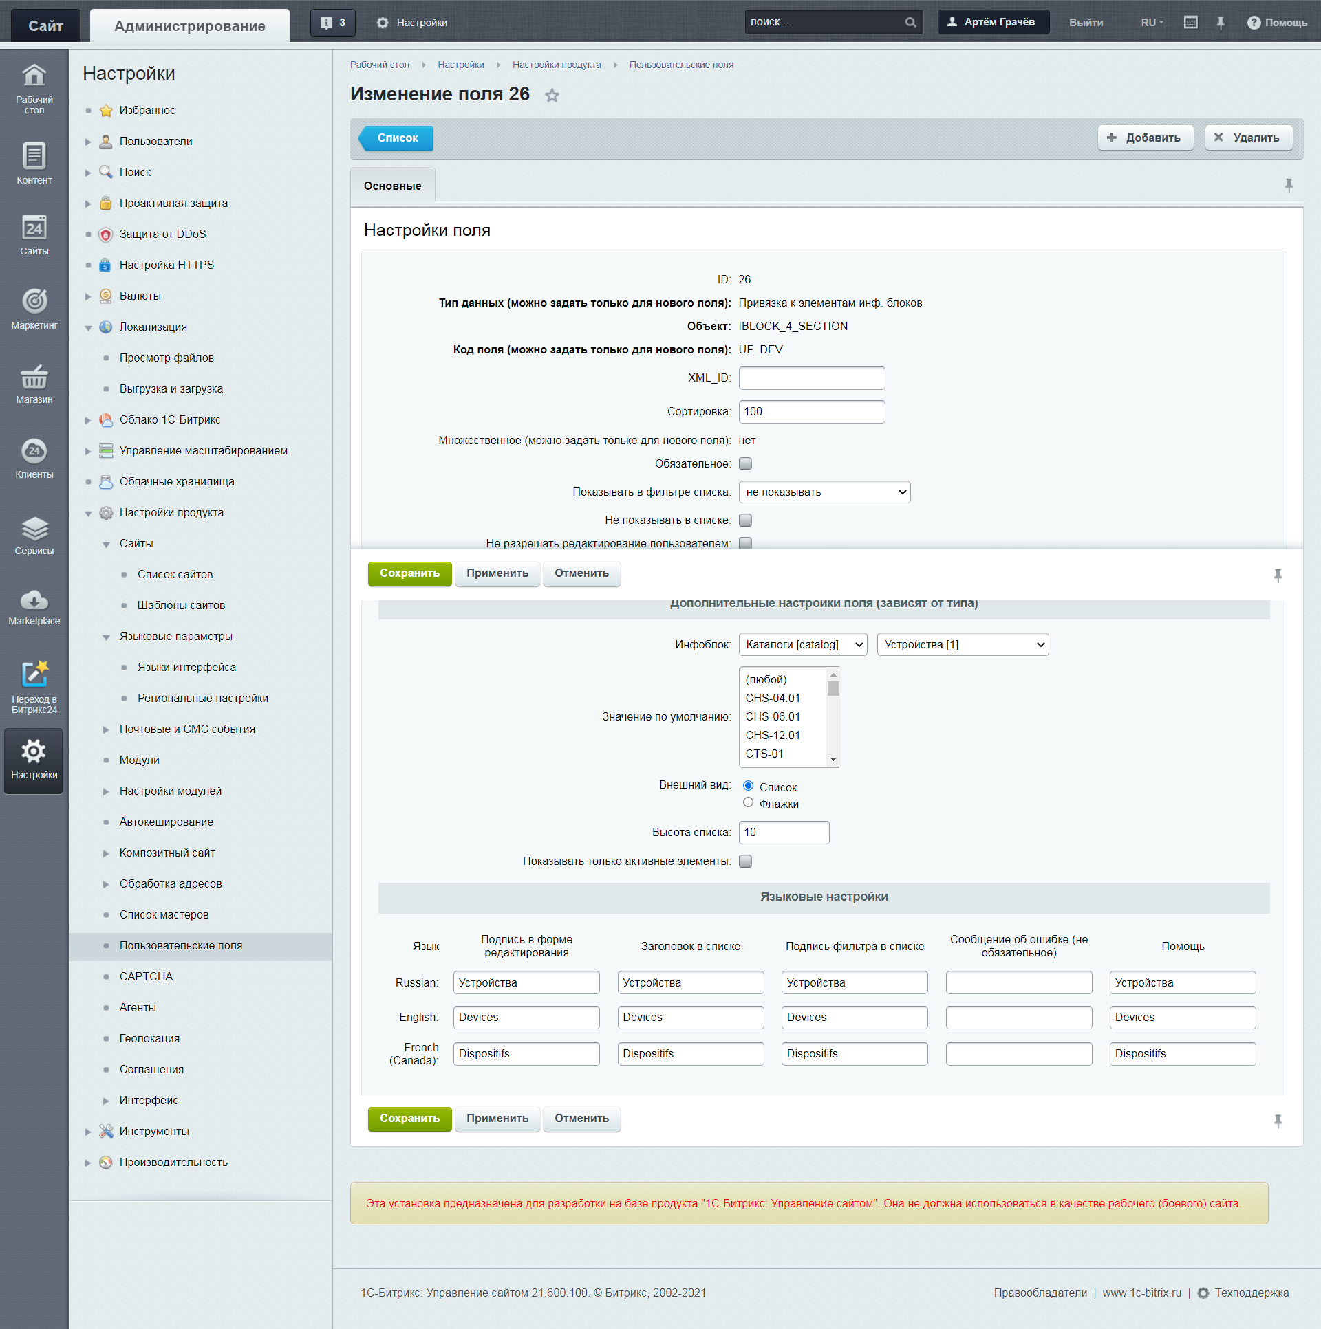Screen dimensions: 1321x1329
Task: Expand Проактивная защита tree node
Action: pos(87,204)
